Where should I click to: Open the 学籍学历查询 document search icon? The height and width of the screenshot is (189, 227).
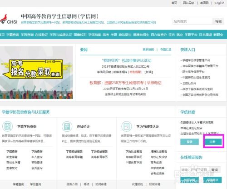pos(7,126)
